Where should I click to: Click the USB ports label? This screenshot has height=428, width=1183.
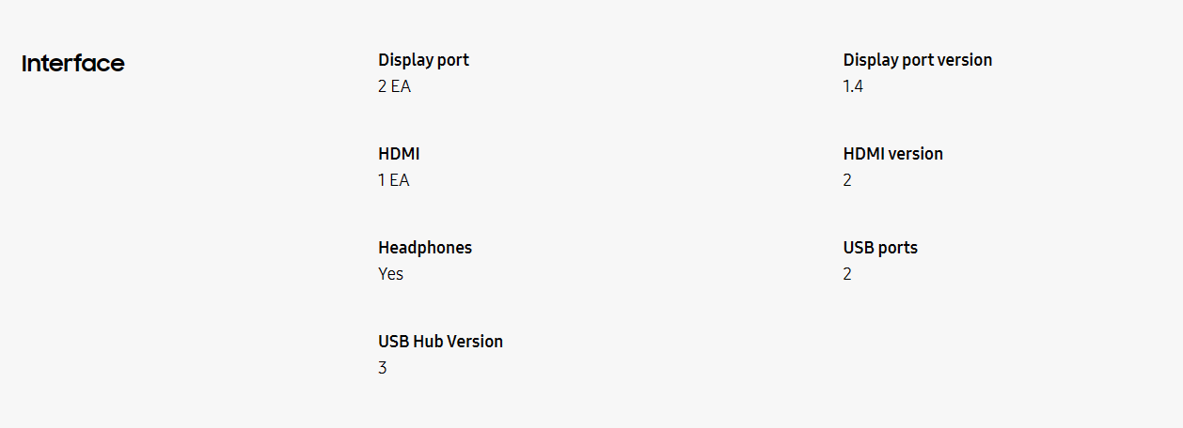(880, 248)
